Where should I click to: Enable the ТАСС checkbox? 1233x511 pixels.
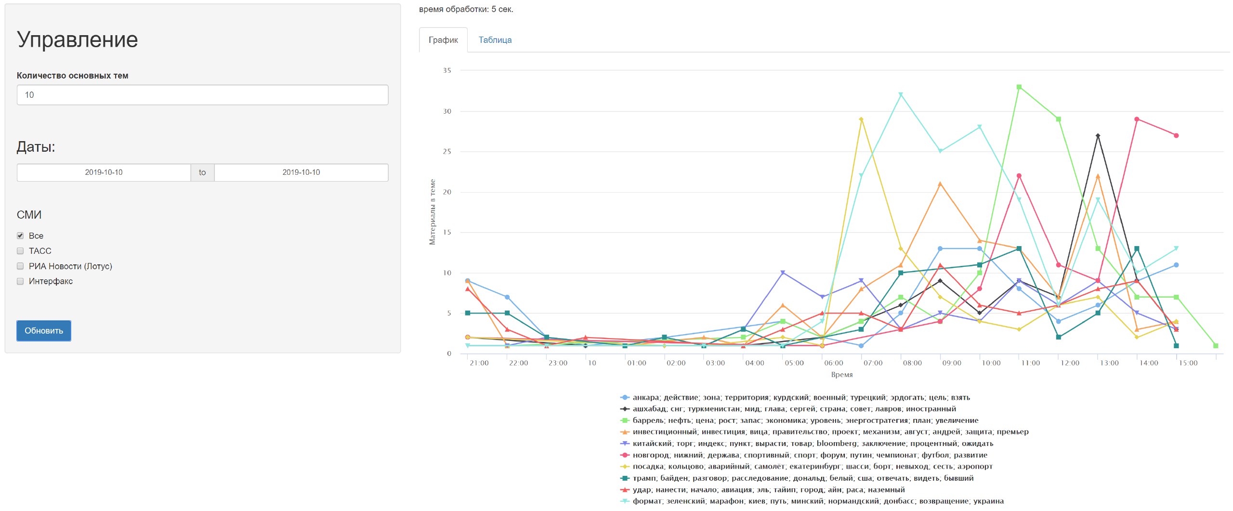20,251
